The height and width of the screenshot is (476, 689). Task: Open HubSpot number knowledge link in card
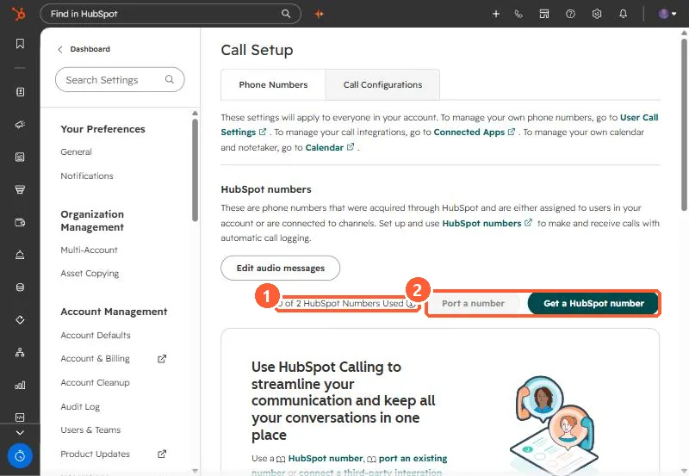click(326, 459)
